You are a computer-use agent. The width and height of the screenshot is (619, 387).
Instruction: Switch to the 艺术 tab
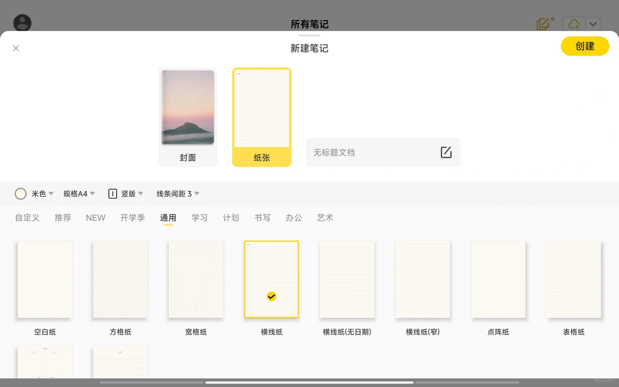click(325, 218)
